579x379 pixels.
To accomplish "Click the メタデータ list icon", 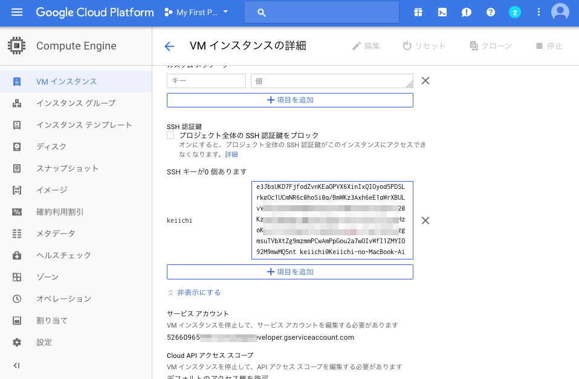I will tap(17, 234).
